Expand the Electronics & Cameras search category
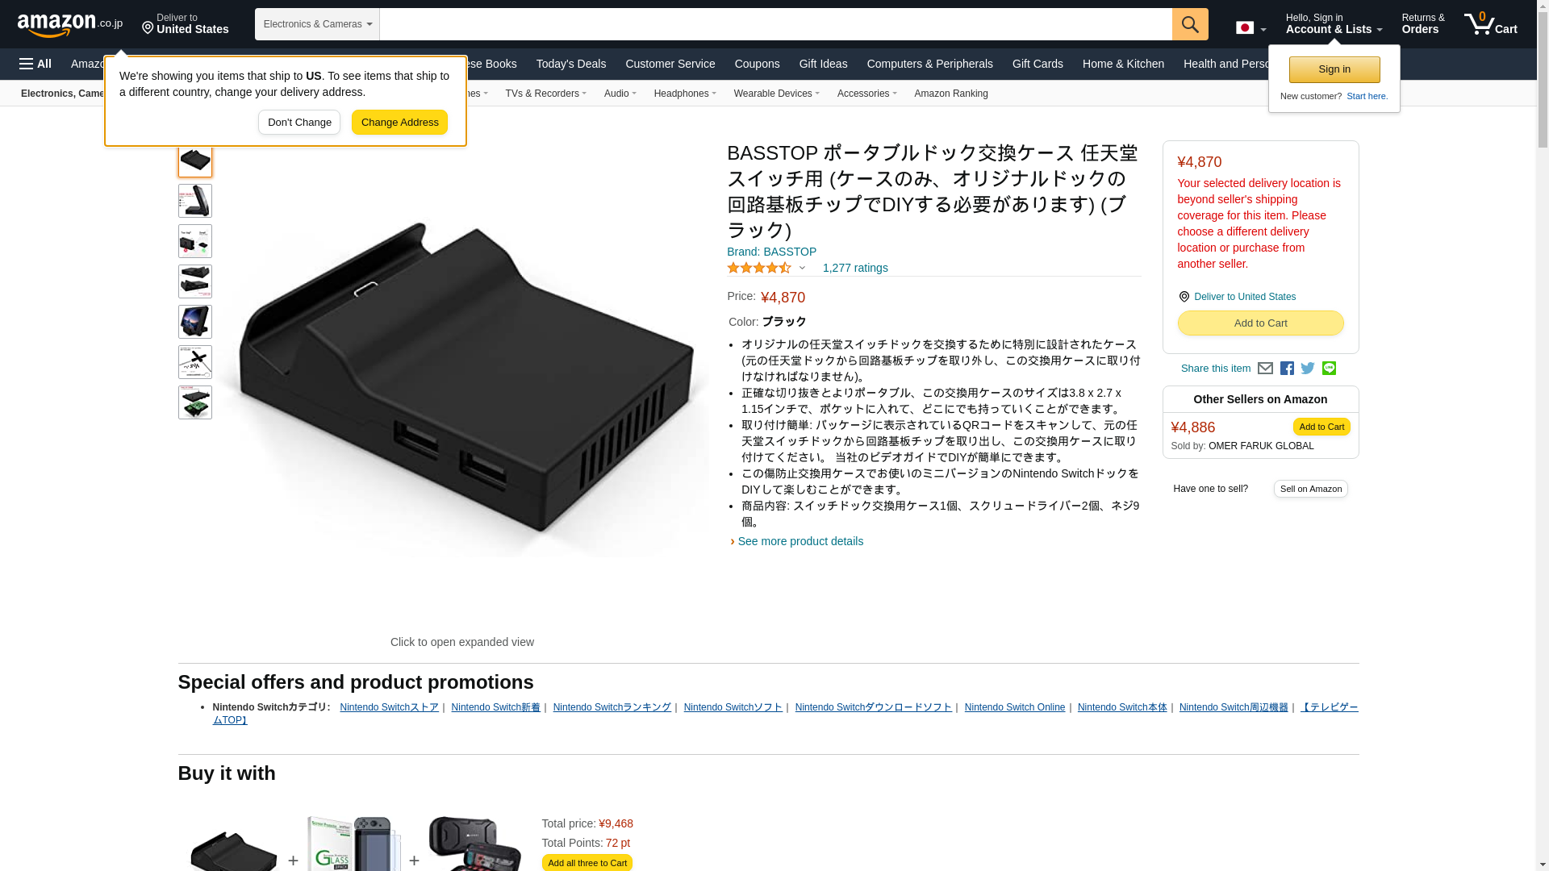1549x871 pixels. pyautogui.click(x=317, y=24)
